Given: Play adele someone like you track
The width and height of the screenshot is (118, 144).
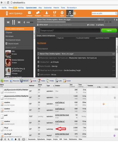Looking at the screenshot, I should tap(38, 75).
